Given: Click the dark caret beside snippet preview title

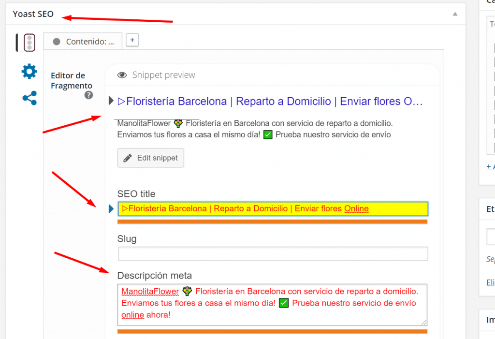Looking at the screenshot, I should tap(112, 101).
